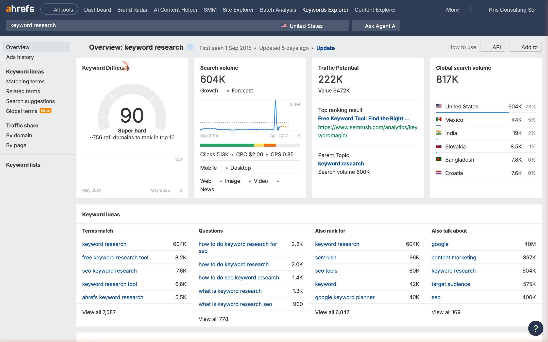Open Content Explorer
The height and width of the screenshot is (342, 548).
click(375, 10)
